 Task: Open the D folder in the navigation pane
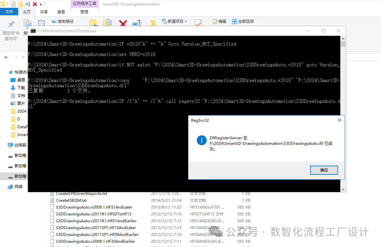click(16, 119)
